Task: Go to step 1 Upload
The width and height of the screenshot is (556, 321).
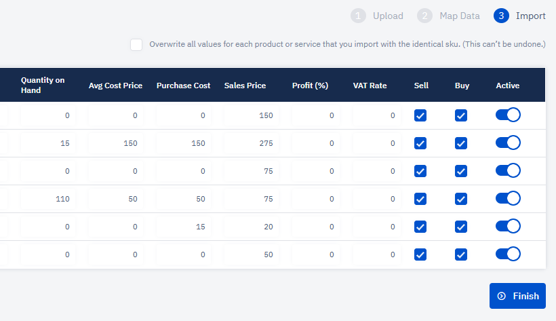Action: point(377,16)
